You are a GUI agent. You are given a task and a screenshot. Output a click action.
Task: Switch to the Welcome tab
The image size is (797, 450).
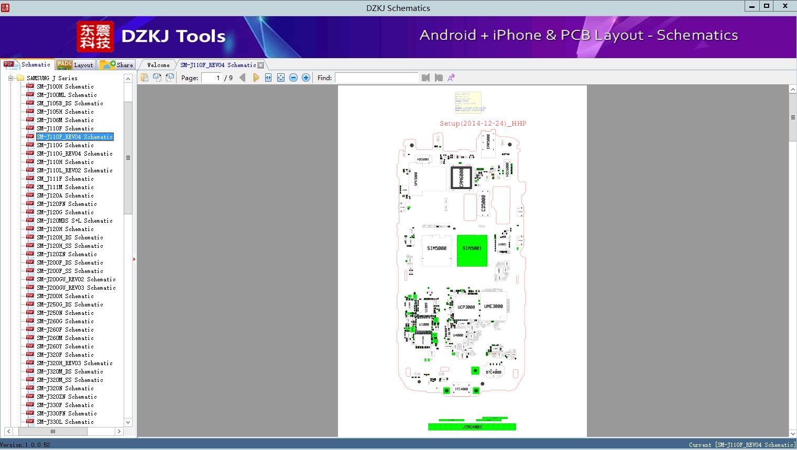(x=158, y=65)
